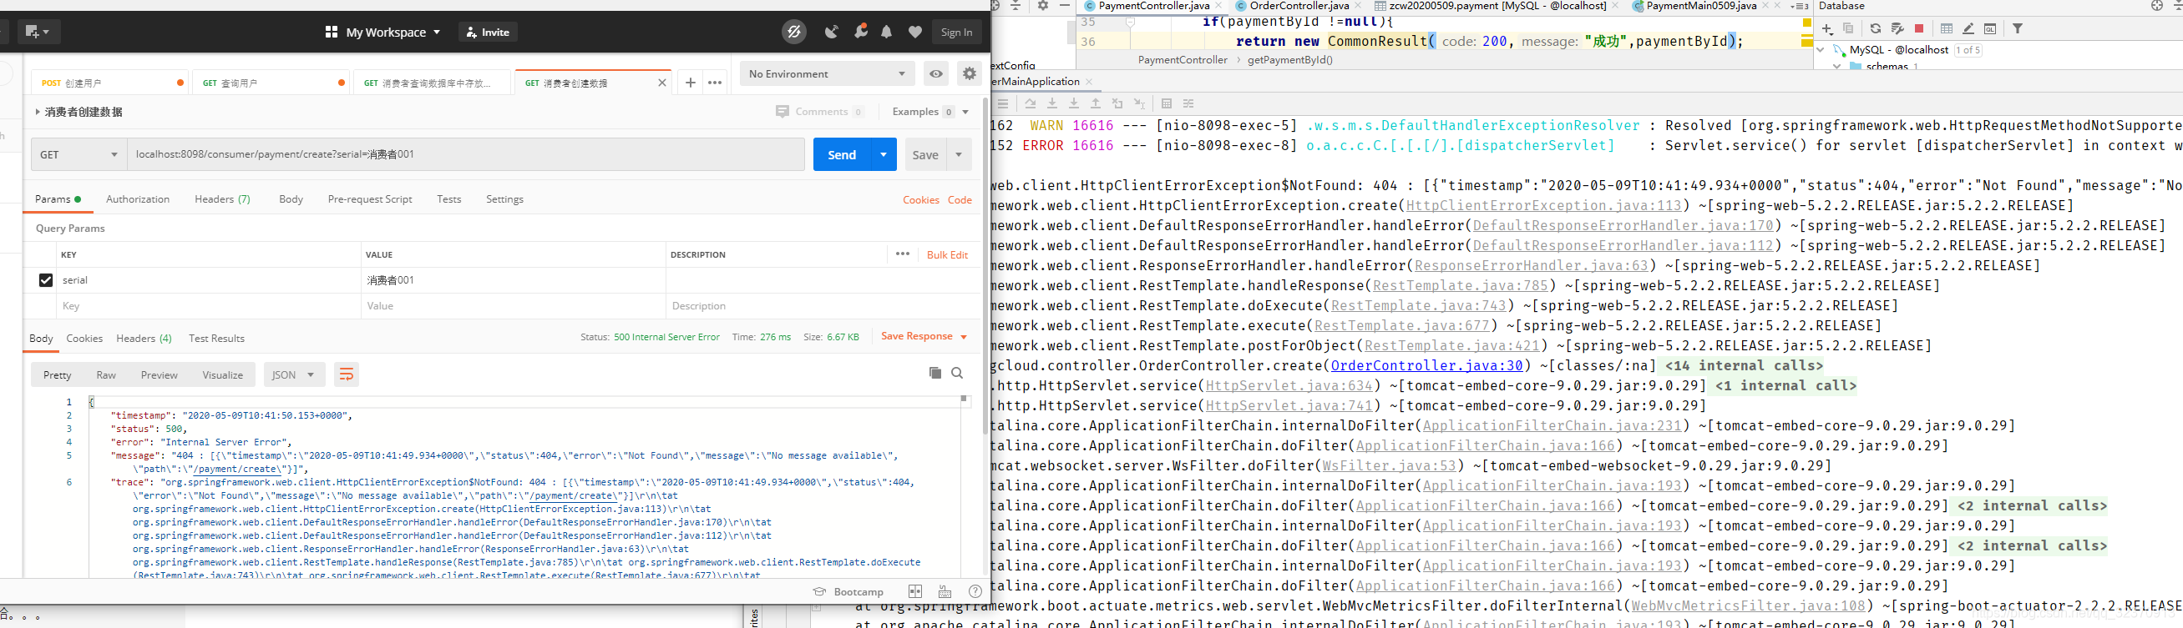Expand the 消费者创建数据 request description
This screenshot has width=2183, height=628.
[x=38, y=112]
